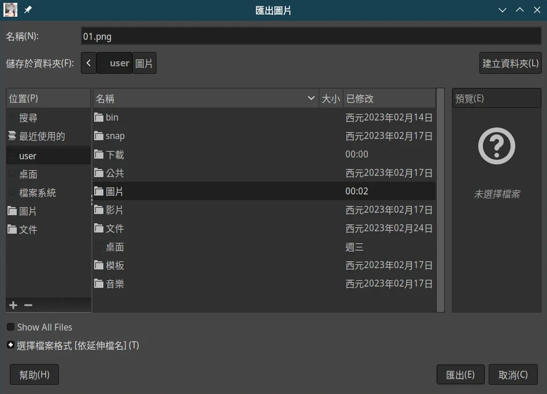
Task: Open the bin folder in file list
Action: click(x=112, y=117)
